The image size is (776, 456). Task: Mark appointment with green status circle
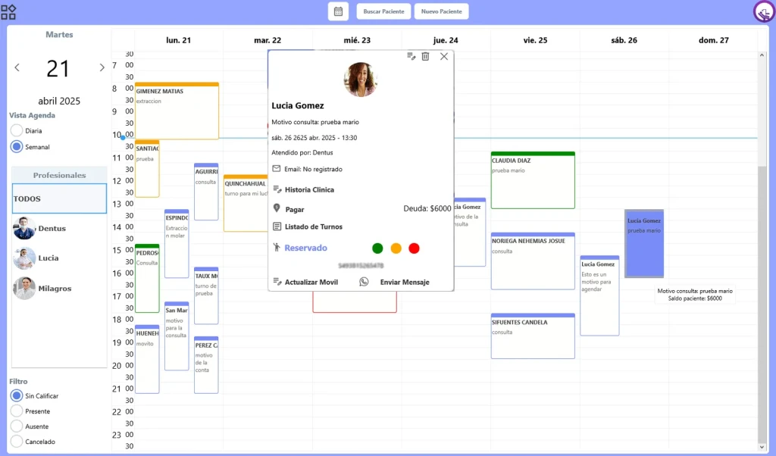click(377, 248)
